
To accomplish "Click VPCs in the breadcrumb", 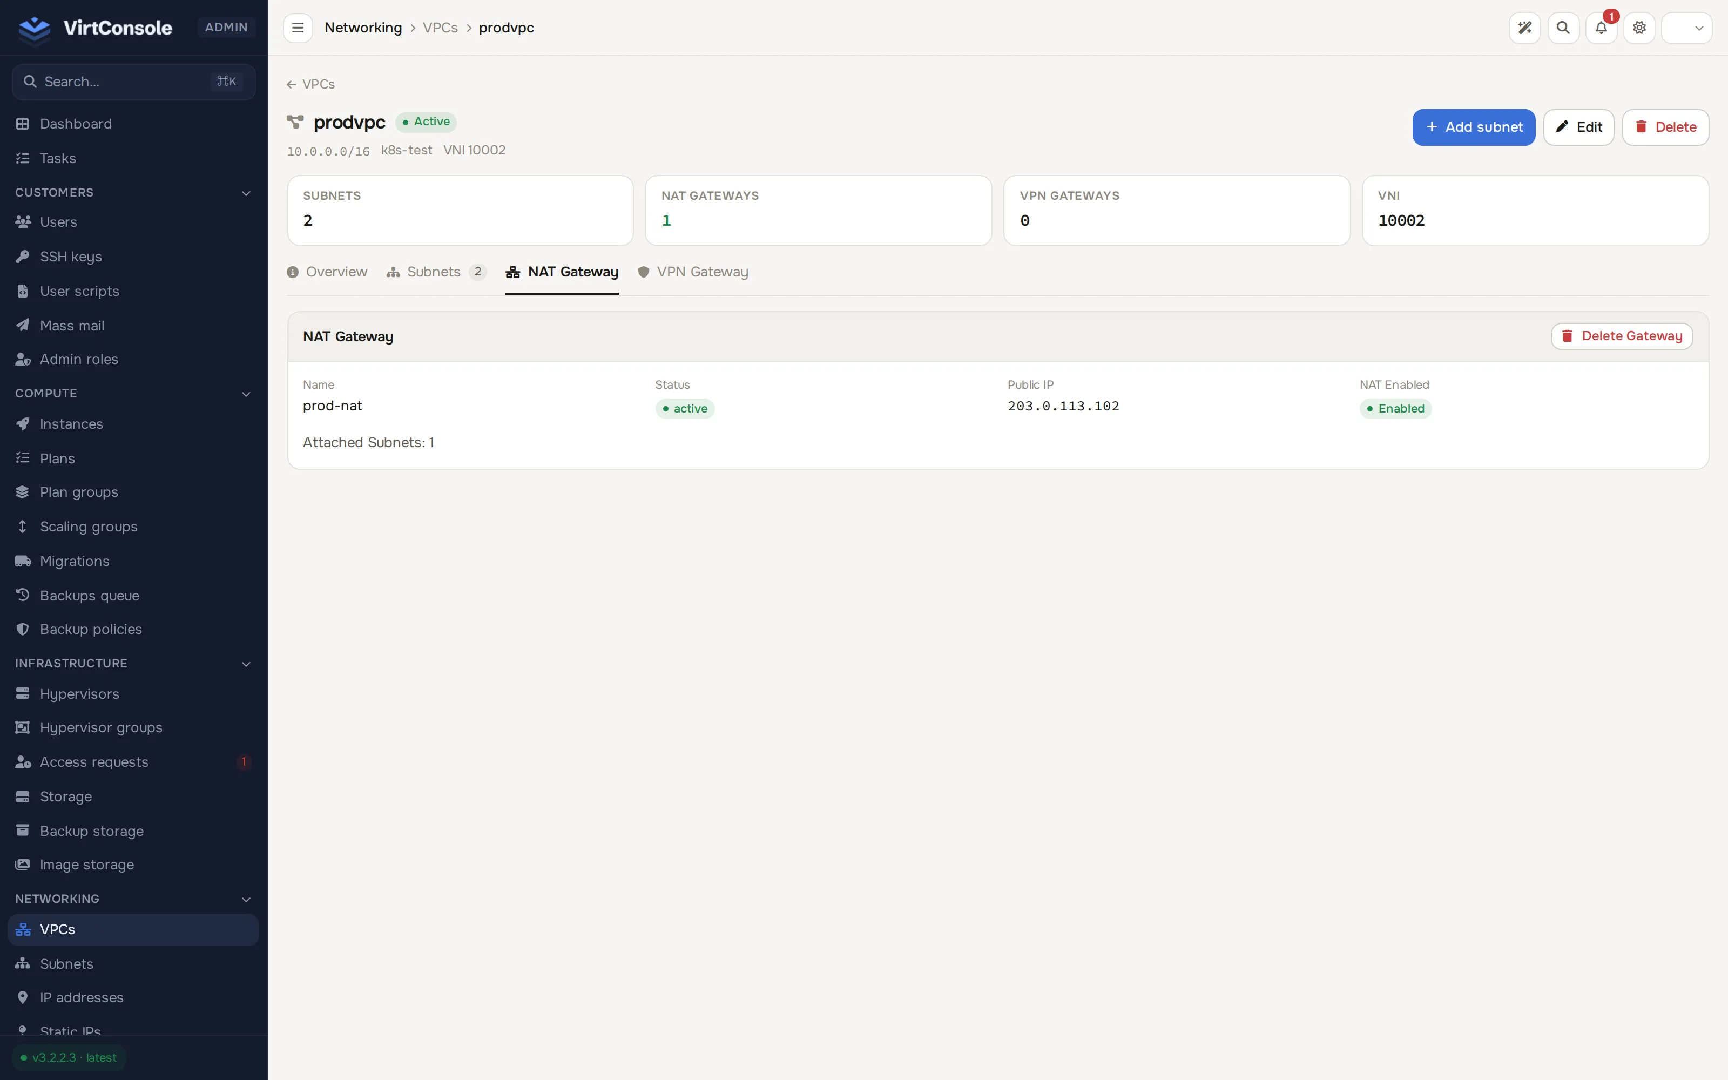I will tap(440, 28).
